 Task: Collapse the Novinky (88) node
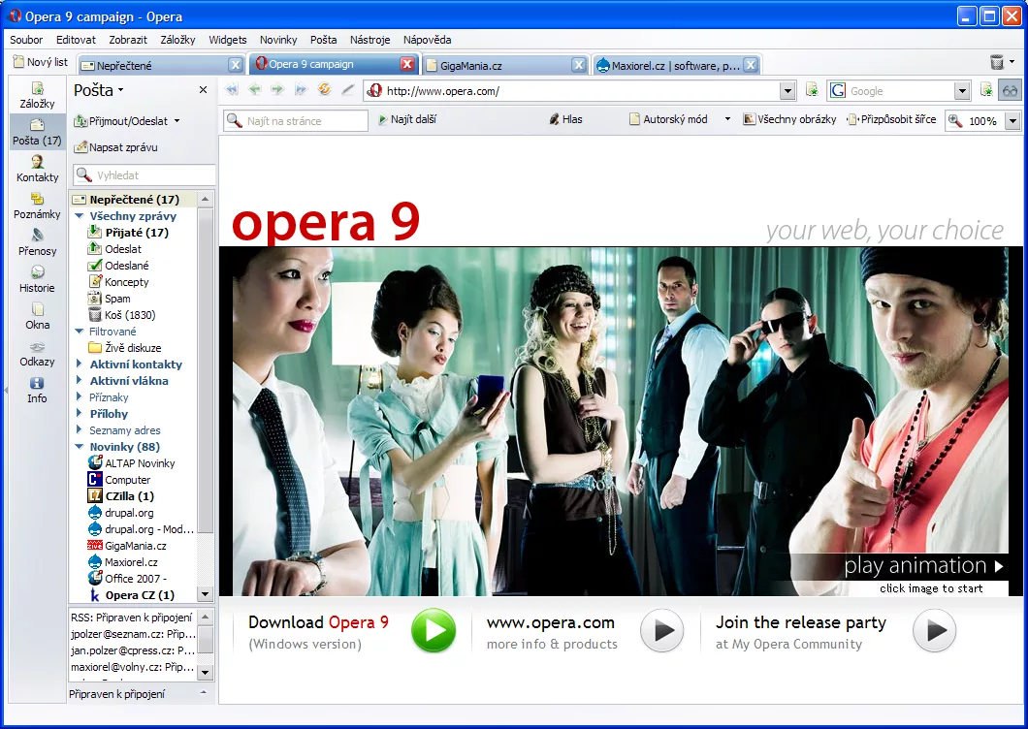(80, 447)
